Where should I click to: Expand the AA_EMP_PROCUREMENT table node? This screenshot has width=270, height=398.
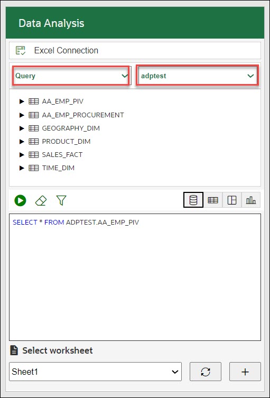(x=22, y=115)
